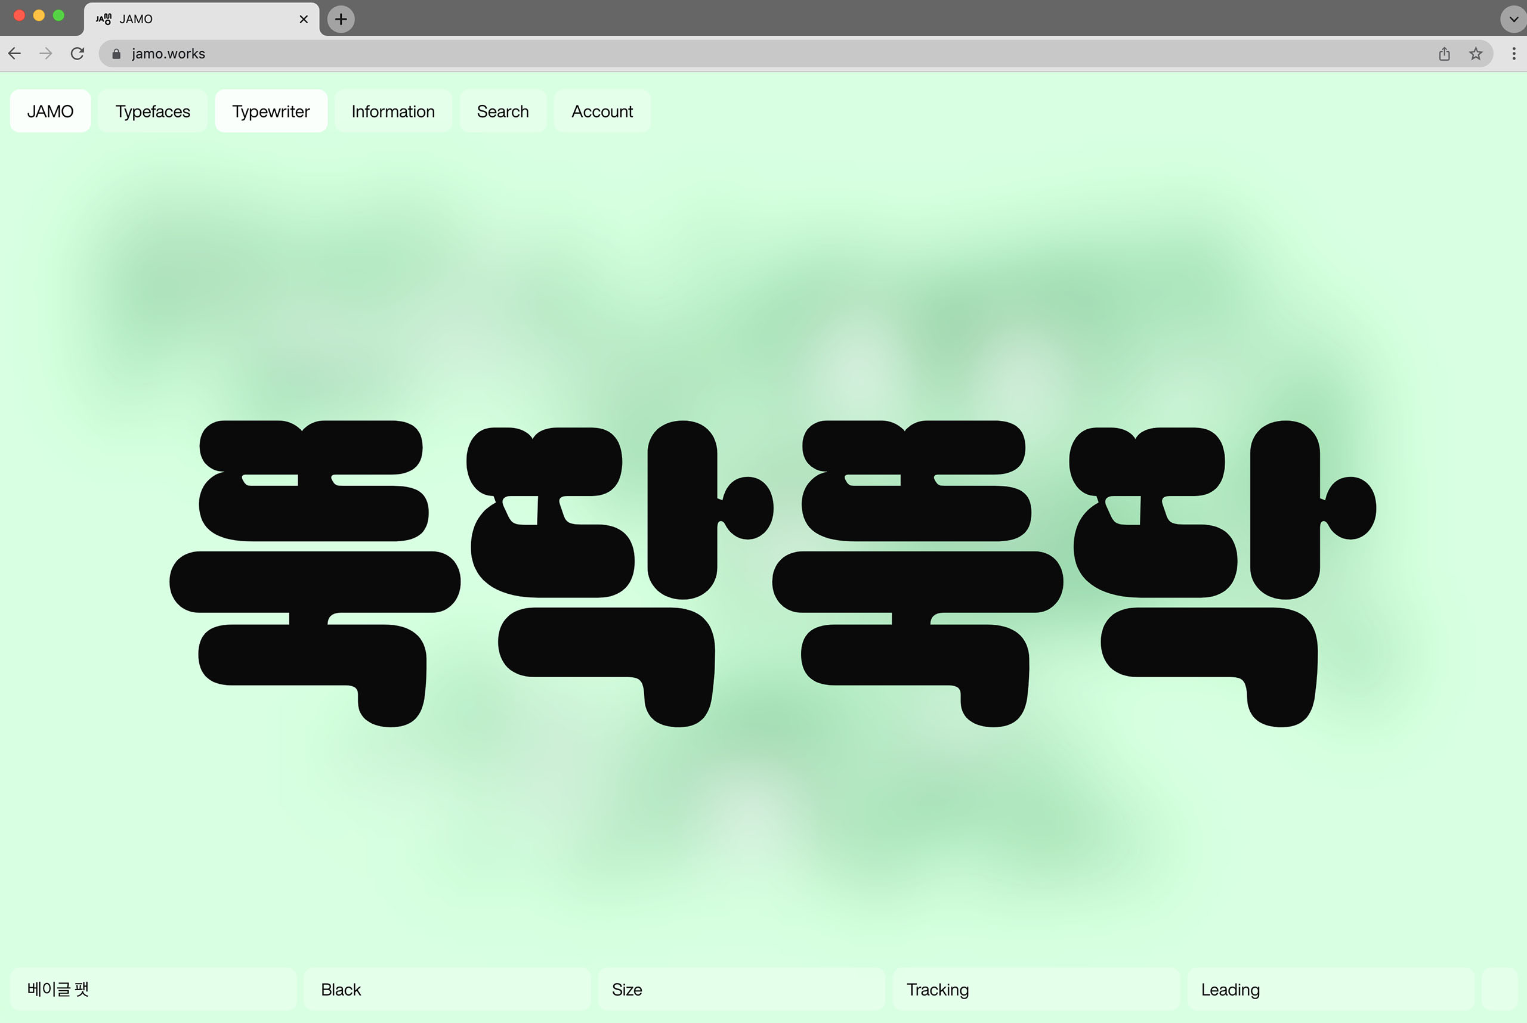Expand the tab search chevron

click(x=1513, y=19)
